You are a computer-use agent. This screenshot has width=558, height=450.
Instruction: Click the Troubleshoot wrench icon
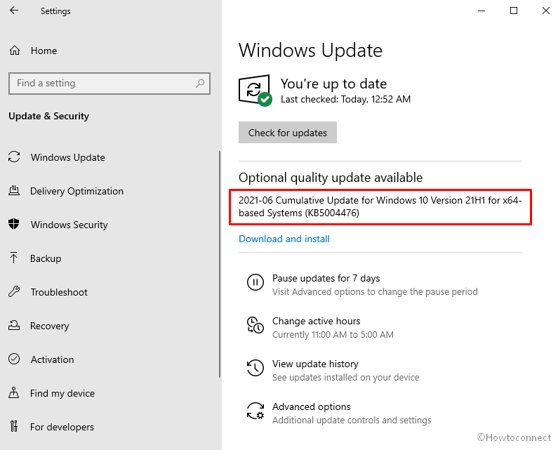point(14,292)
